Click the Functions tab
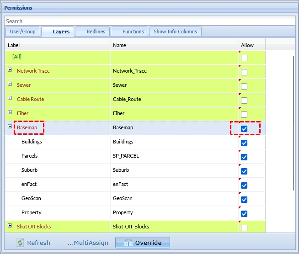This screenshot has width=299, height=254. click(x=133, y=32)
